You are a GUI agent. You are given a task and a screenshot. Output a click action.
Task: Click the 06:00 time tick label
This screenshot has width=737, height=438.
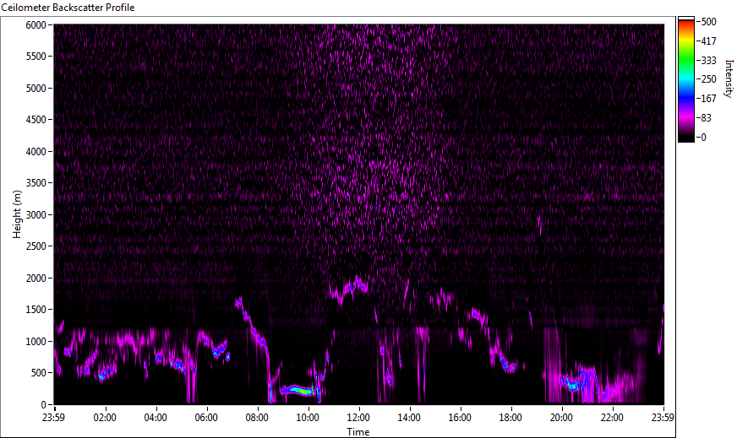[206, 418]
